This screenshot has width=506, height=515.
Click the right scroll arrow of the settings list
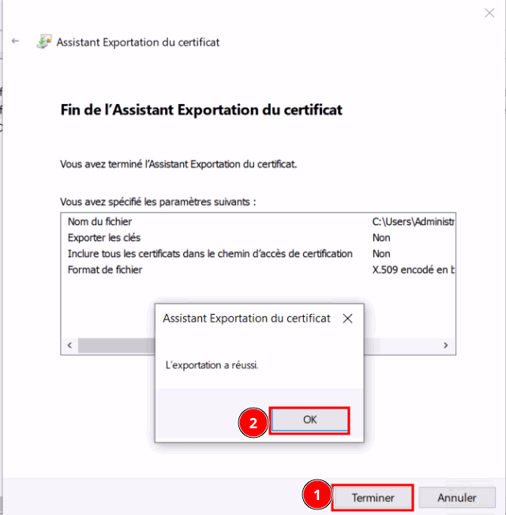click(446, 345)
